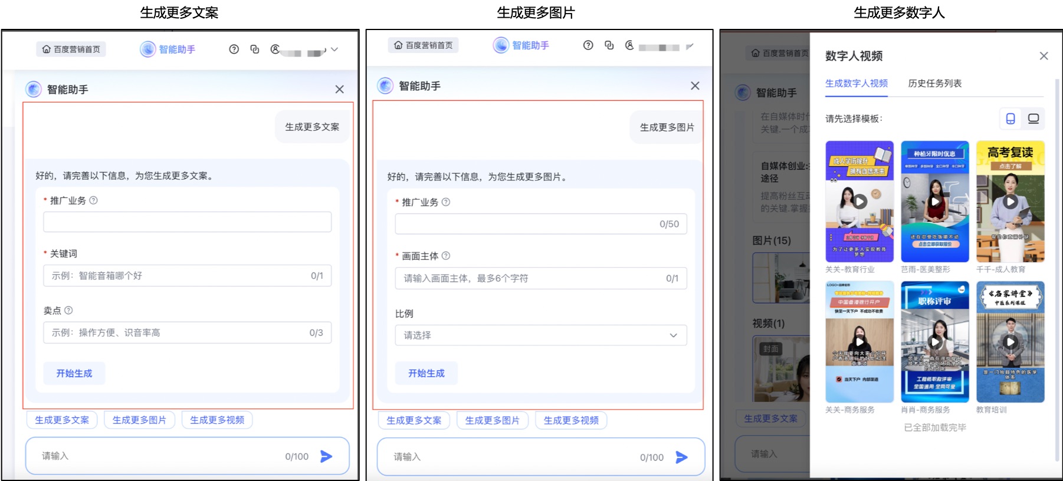This screenshot has height=481, width=1063.
Task: Play the 关关-教育行业 template preview
Action: point(859,202)
